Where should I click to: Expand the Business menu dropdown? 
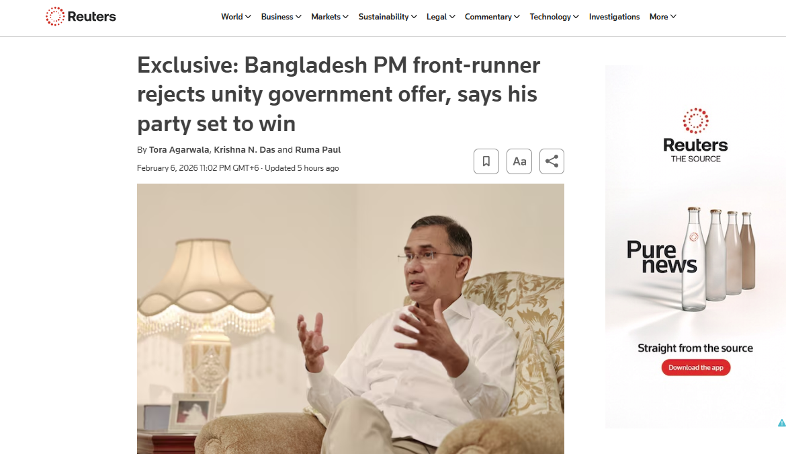point(281,17)
